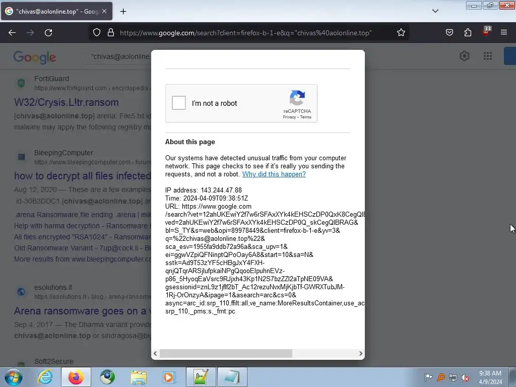Viewport: 516px width, 387px height.
Task: Open a new tab with the plus button
Action: pos(123,12)
